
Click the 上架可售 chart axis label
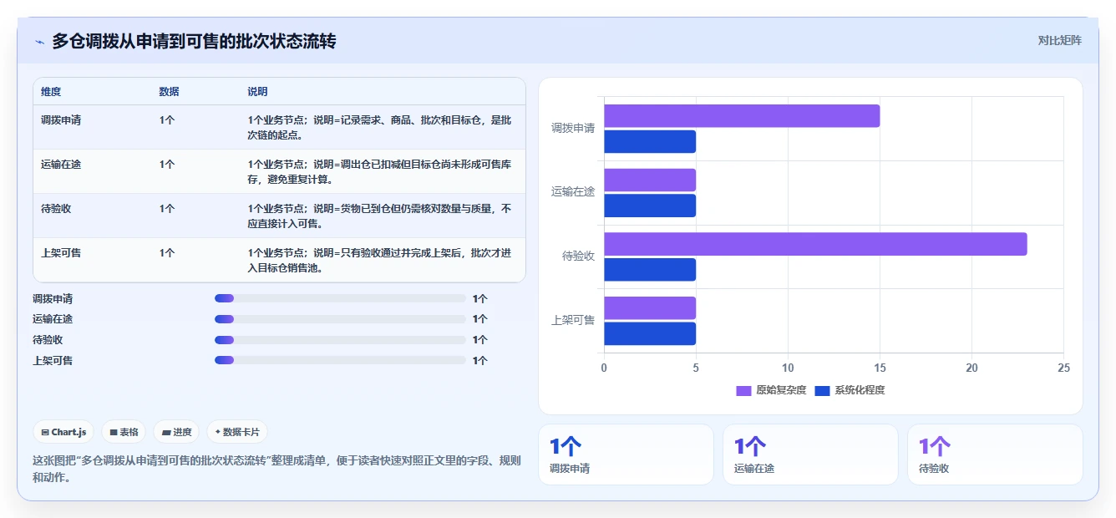coord(573,320)
